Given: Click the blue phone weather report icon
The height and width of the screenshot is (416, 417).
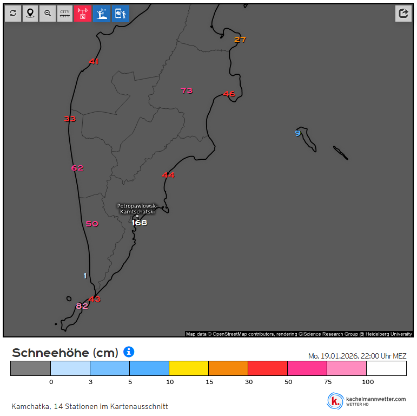Looking at the screenshot, I should [121, 13].
